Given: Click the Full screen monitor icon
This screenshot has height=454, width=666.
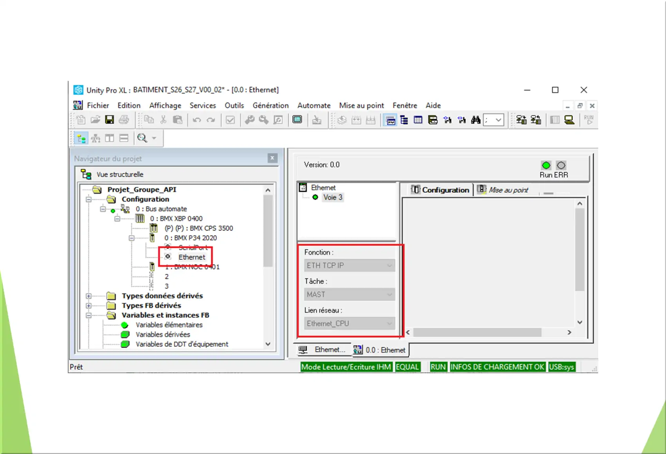Looking at the screenshot, I should (297, 120).
